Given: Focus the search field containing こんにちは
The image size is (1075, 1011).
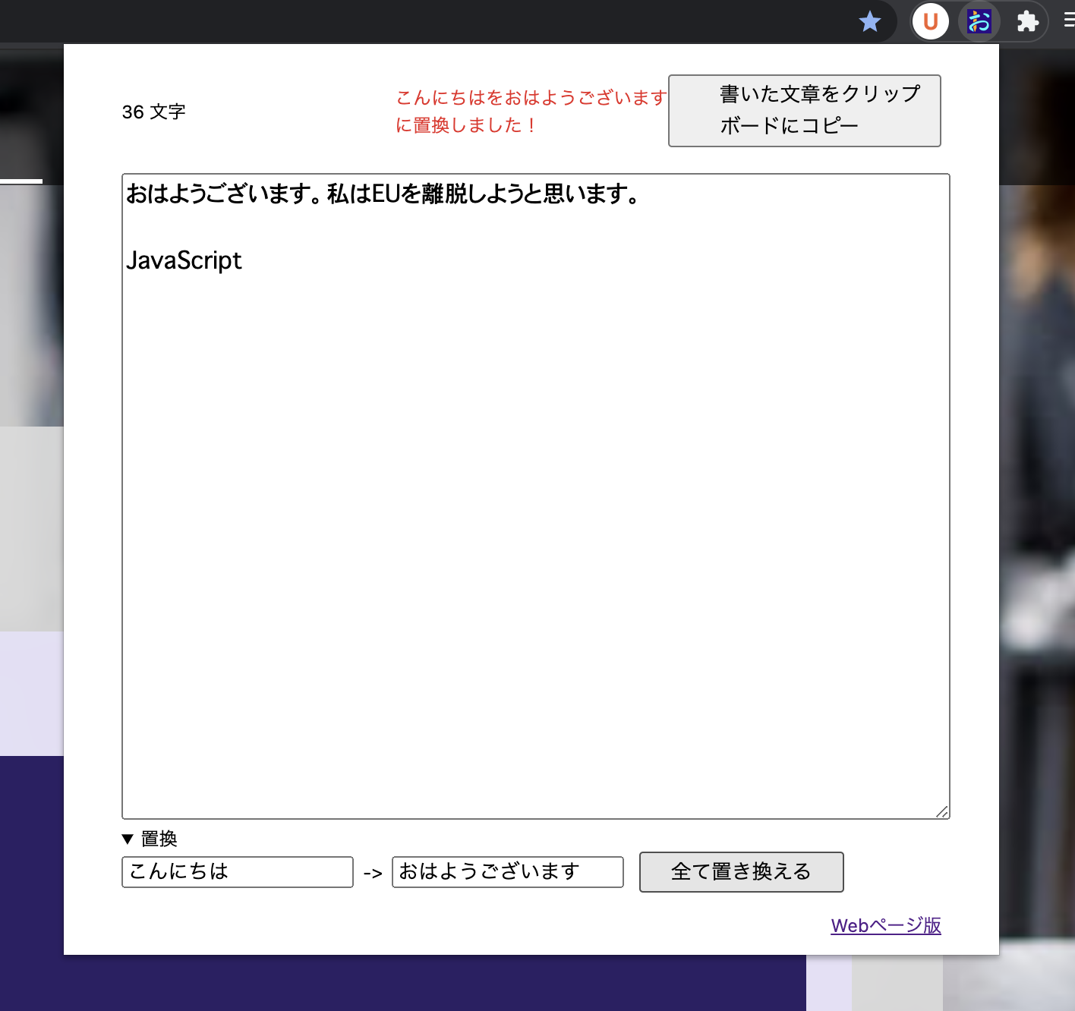Looking at the screenshot, I should 238,872.
